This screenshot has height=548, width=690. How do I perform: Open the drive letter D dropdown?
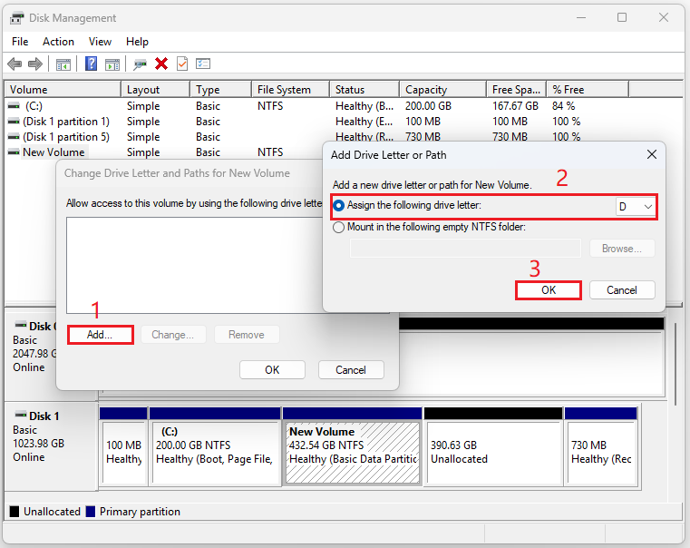pyautogui.click(x=636, y=207)
